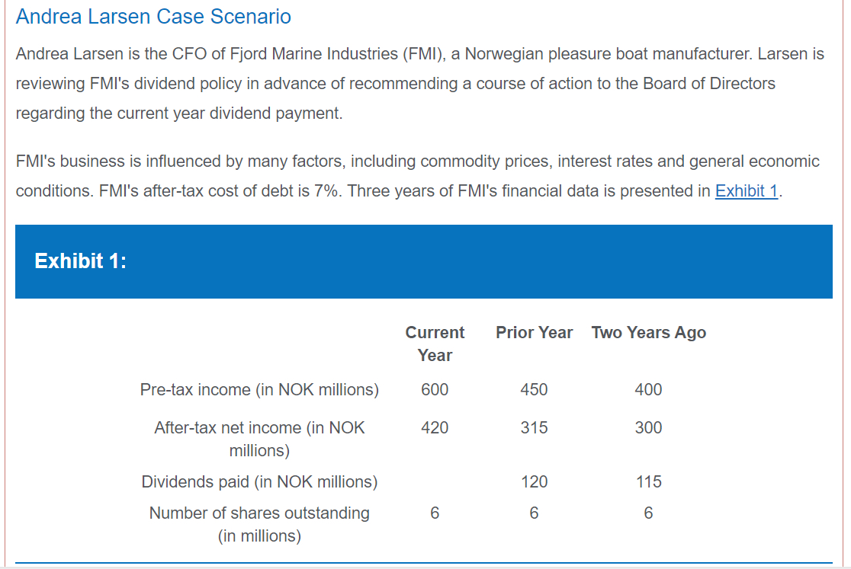Click the Dividends paid row label
Image resolution: width=851 pixels, height=569 pixels.
tap(259, 481)
